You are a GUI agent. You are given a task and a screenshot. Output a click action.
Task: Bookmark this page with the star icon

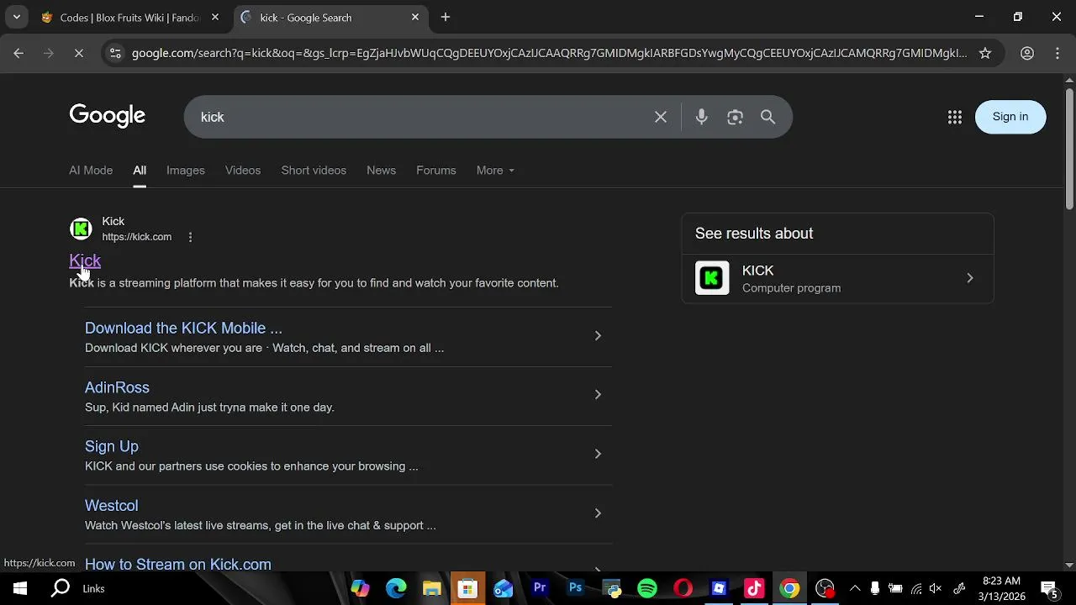click(x=985, y=53)
